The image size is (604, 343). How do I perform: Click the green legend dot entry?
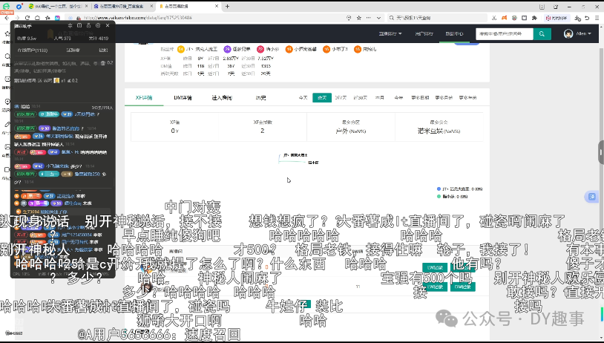pyautogui.click(x=453, y=197)
